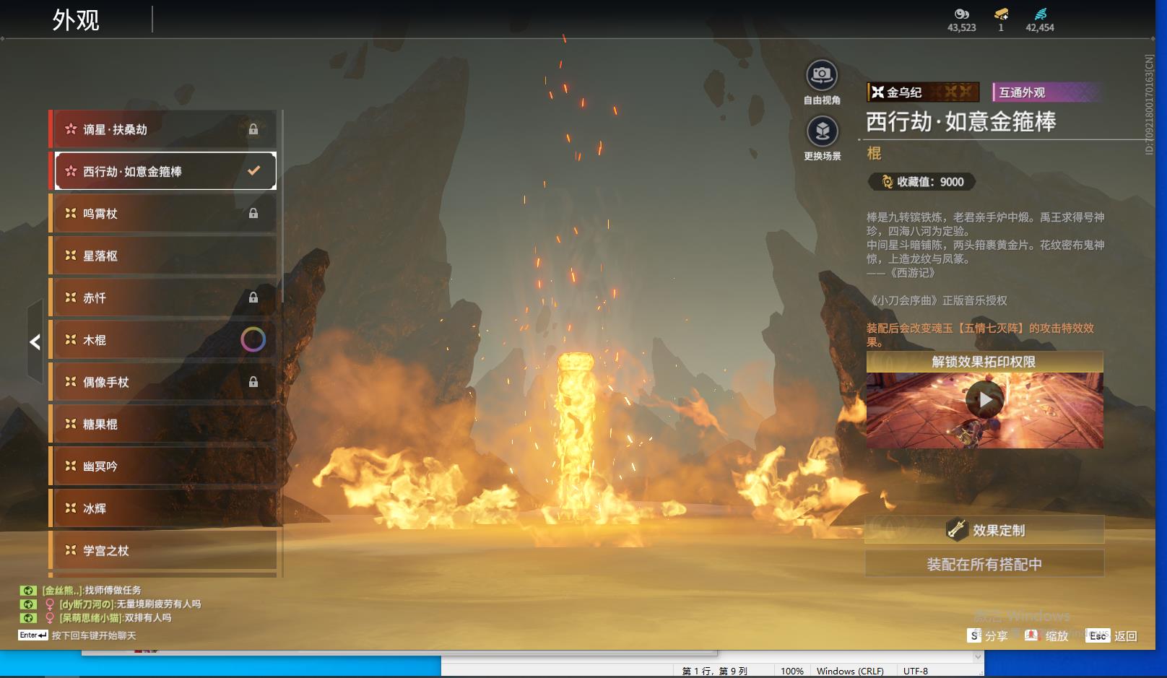Click the lock icon on 偶像手杖
1167x678 pixels.
point(253,381)
